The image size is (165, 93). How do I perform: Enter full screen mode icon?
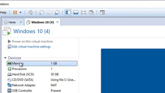[84, 12]
